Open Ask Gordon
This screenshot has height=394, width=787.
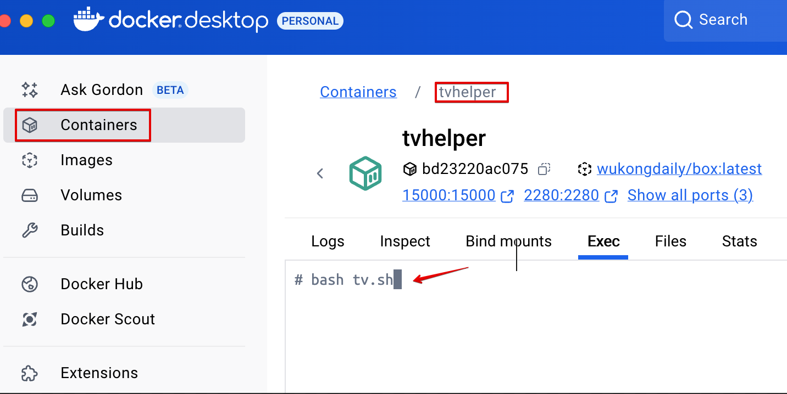102,89
